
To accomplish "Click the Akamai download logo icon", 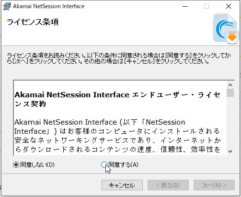I will (x=226, y=29).
